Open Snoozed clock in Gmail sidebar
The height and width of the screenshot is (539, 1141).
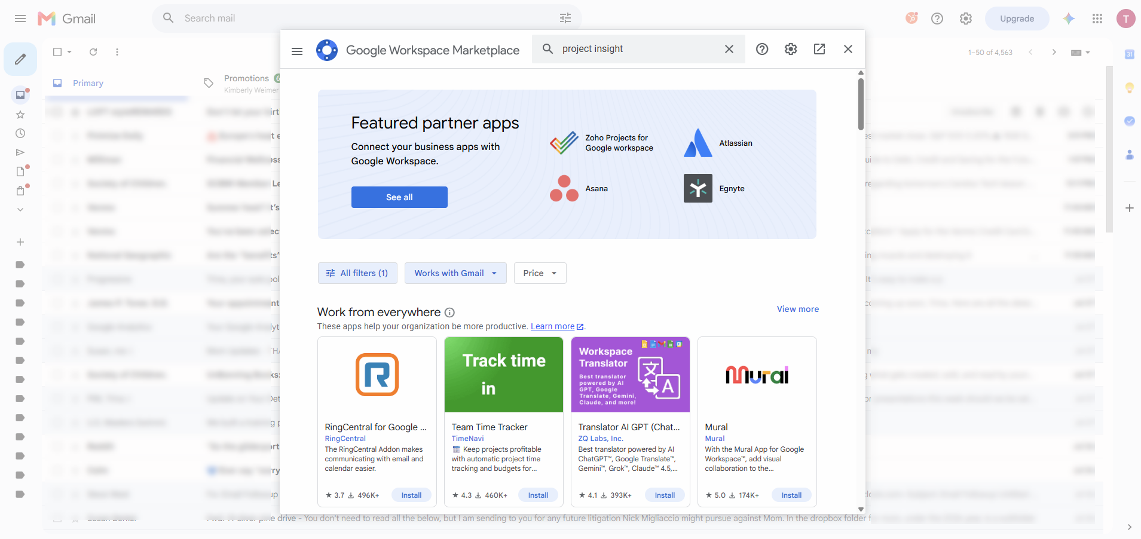pyautogui.click(x=20, y=133)
